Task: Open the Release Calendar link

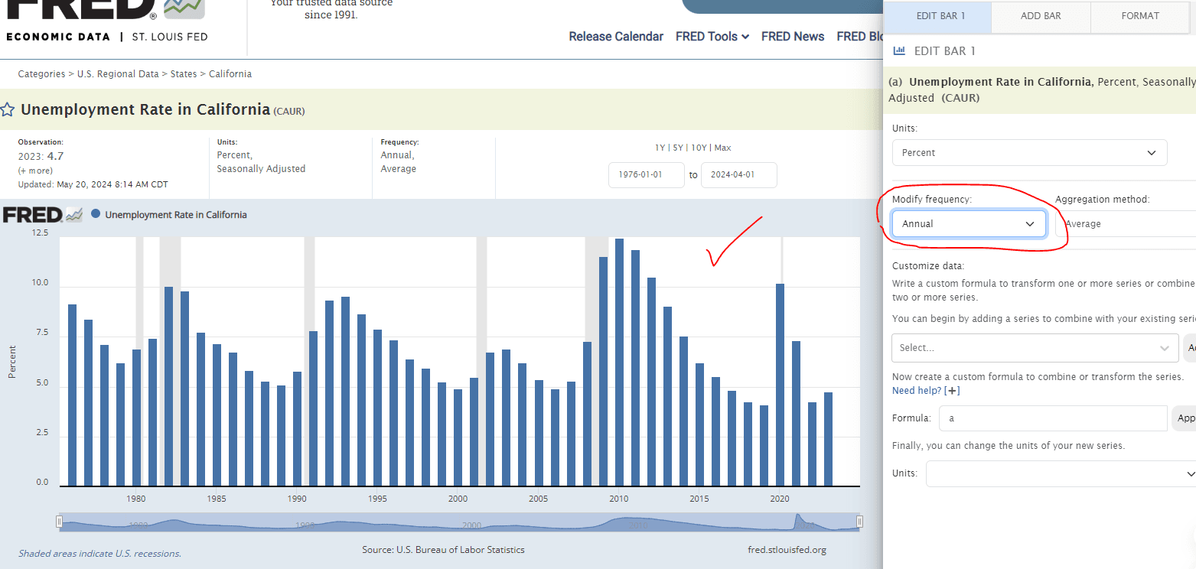Action: pos(615,37)
